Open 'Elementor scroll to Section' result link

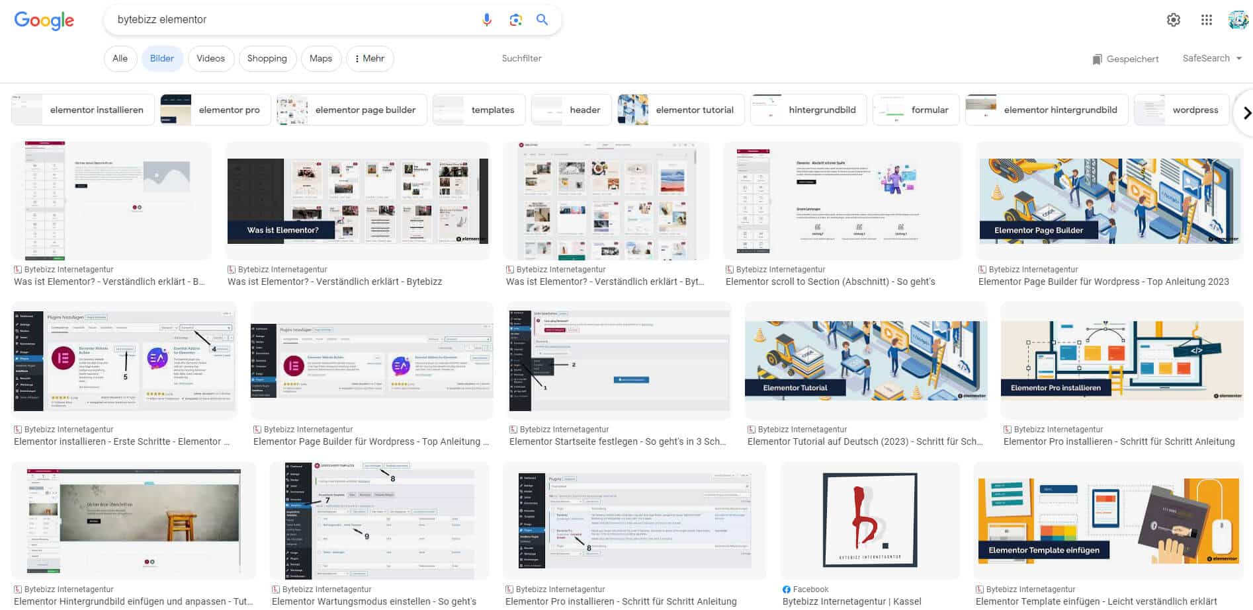point(830,282)
